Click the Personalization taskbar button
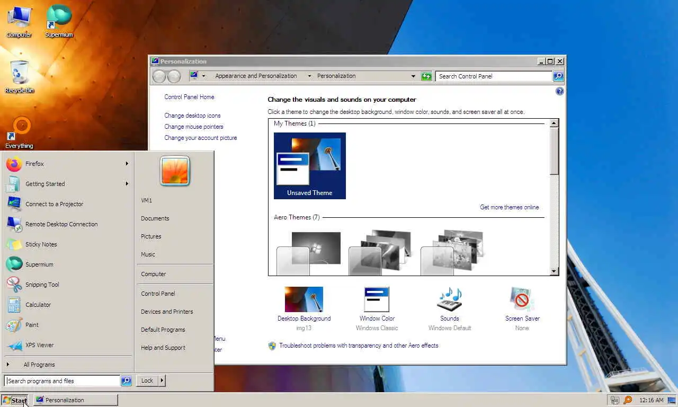 75,400
